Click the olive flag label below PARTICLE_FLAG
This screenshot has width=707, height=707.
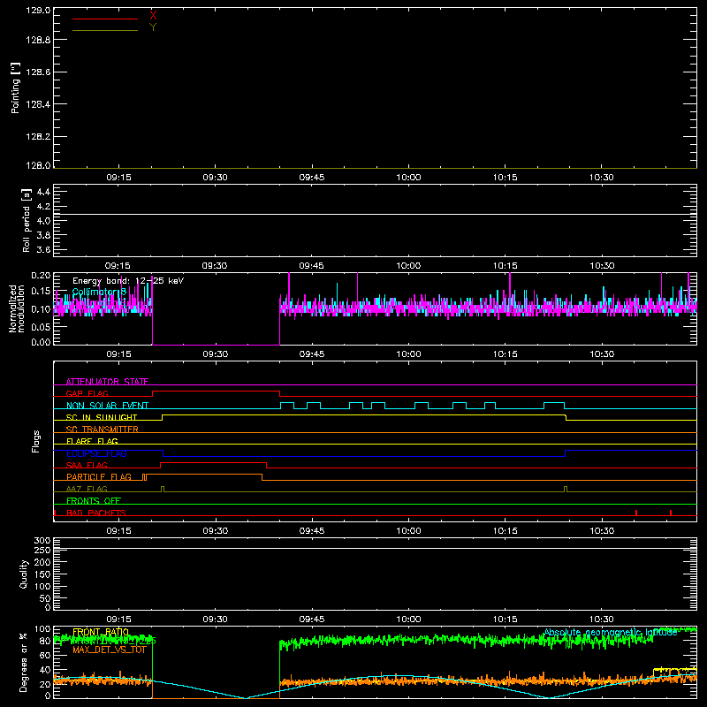click(x=87, y=489)
